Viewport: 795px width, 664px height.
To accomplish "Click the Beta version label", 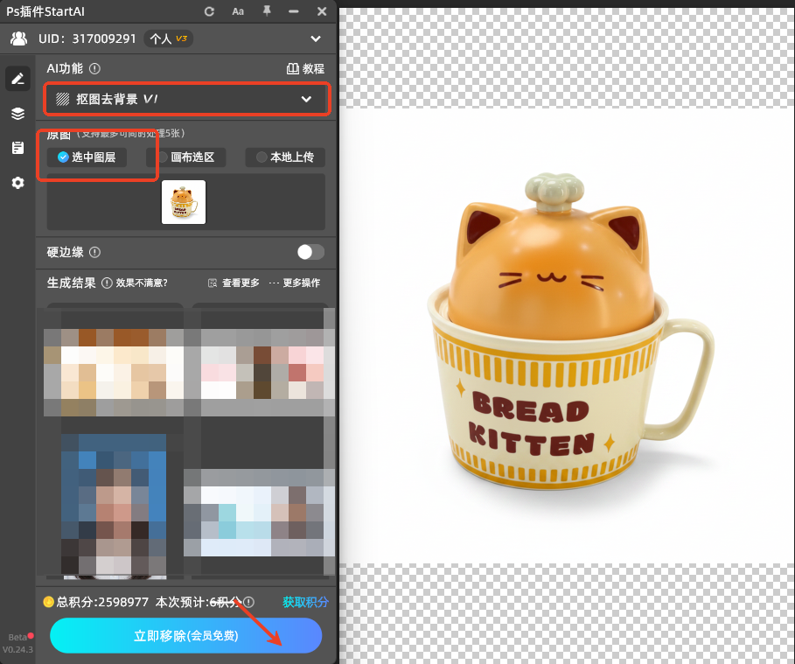I will click(18, 638).
